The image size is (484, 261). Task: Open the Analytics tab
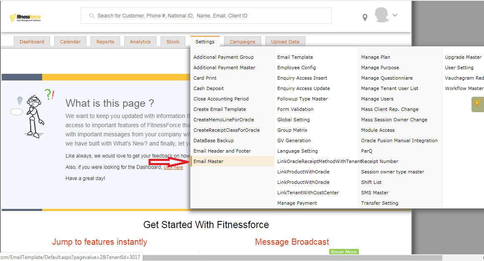(140, 42)
